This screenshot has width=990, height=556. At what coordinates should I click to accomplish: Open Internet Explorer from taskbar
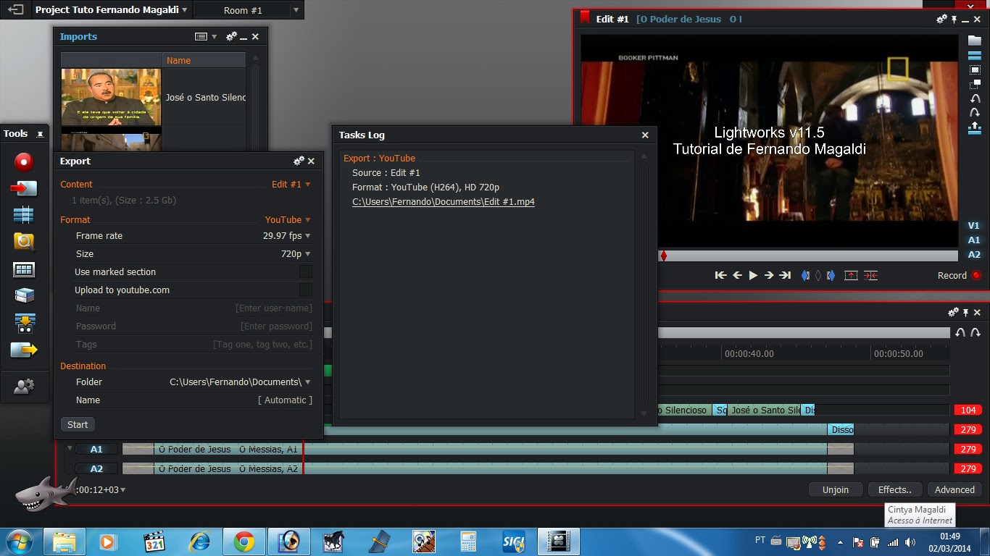[x=198, y=542]
